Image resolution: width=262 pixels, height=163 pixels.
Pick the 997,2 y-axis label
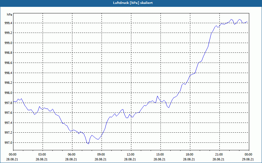tap(8, 133)
